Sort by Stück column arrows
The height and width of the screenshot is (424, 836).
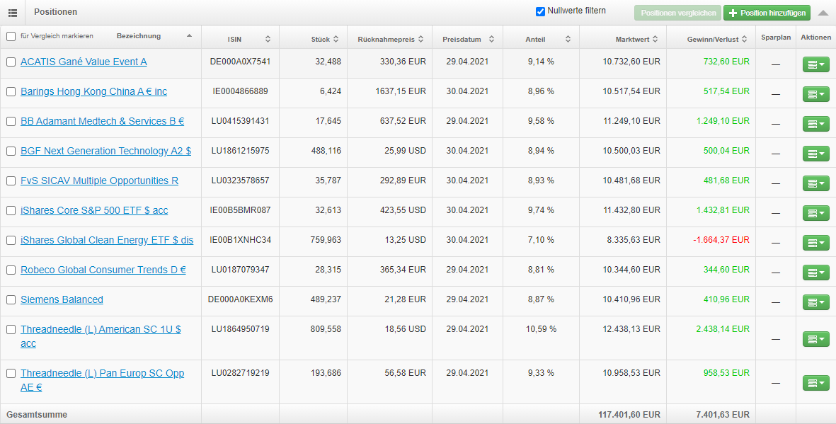336,39
